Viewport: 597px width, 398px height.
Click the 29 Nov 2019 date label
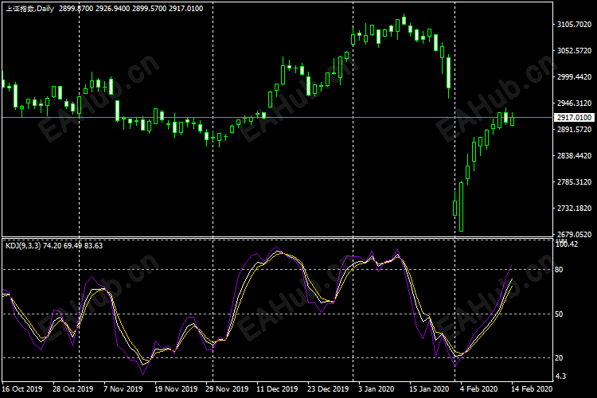(x=227, y=389)
